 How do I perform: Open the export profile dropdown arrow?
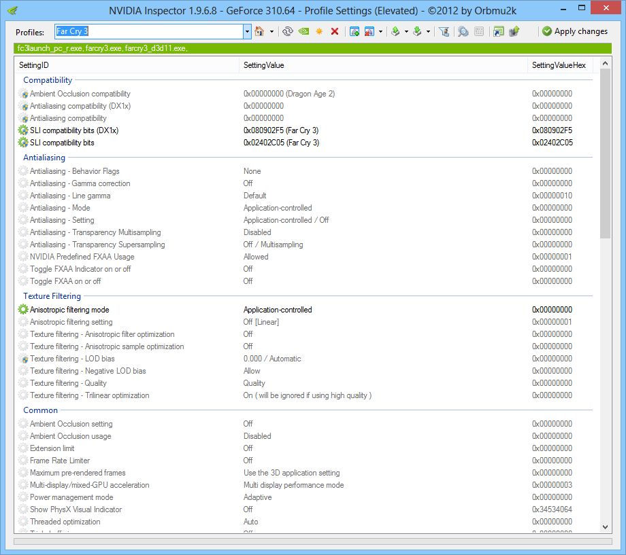point(406,31)
